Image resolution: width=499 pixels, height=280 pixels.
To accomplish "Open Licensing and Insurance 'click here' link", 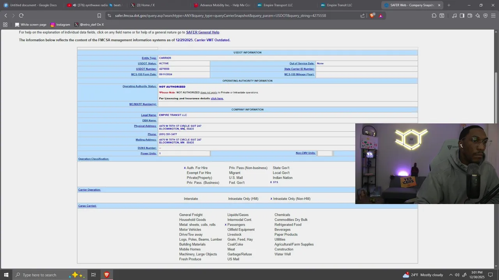I will coord(217,98).
